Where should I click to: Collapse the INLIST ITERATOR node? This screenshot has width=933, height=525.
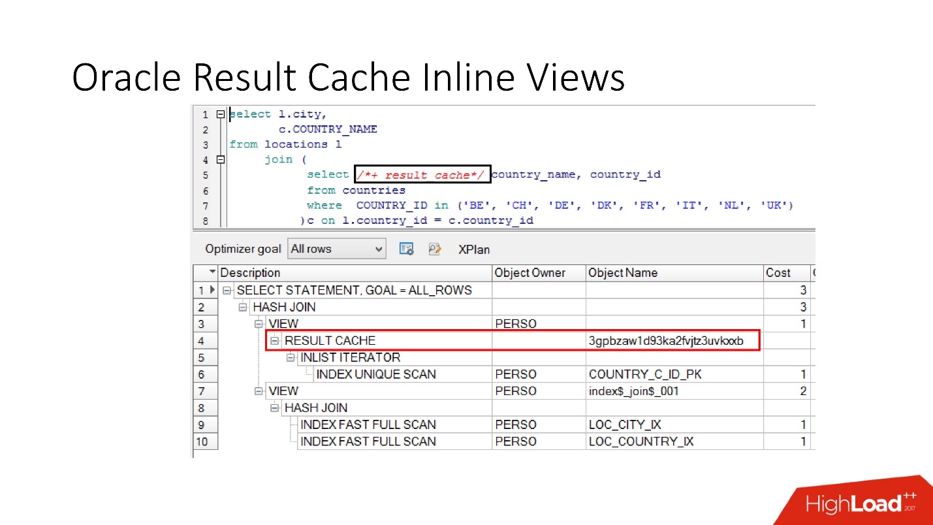pos(291,357)
